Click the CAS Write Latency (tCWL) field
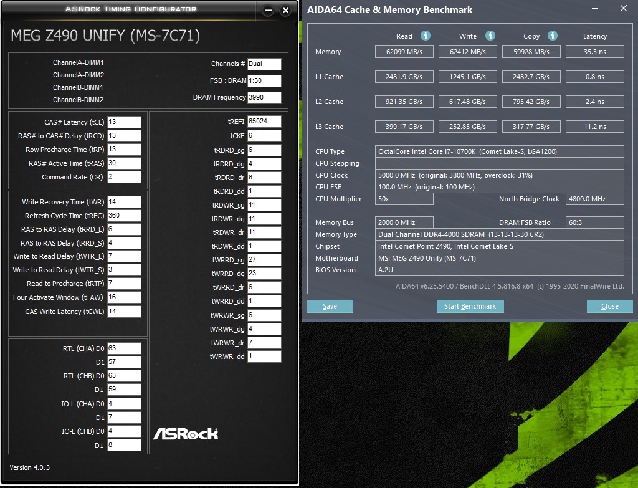 tap(124, 312)
